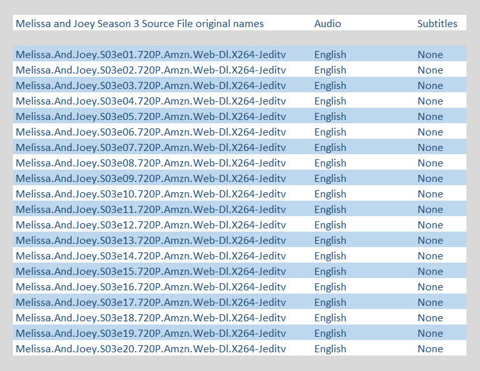Select the S03e01 file name cell
The width and height of the screenshot is (480, 371).
pyautogui.click(x=151, y=55)
